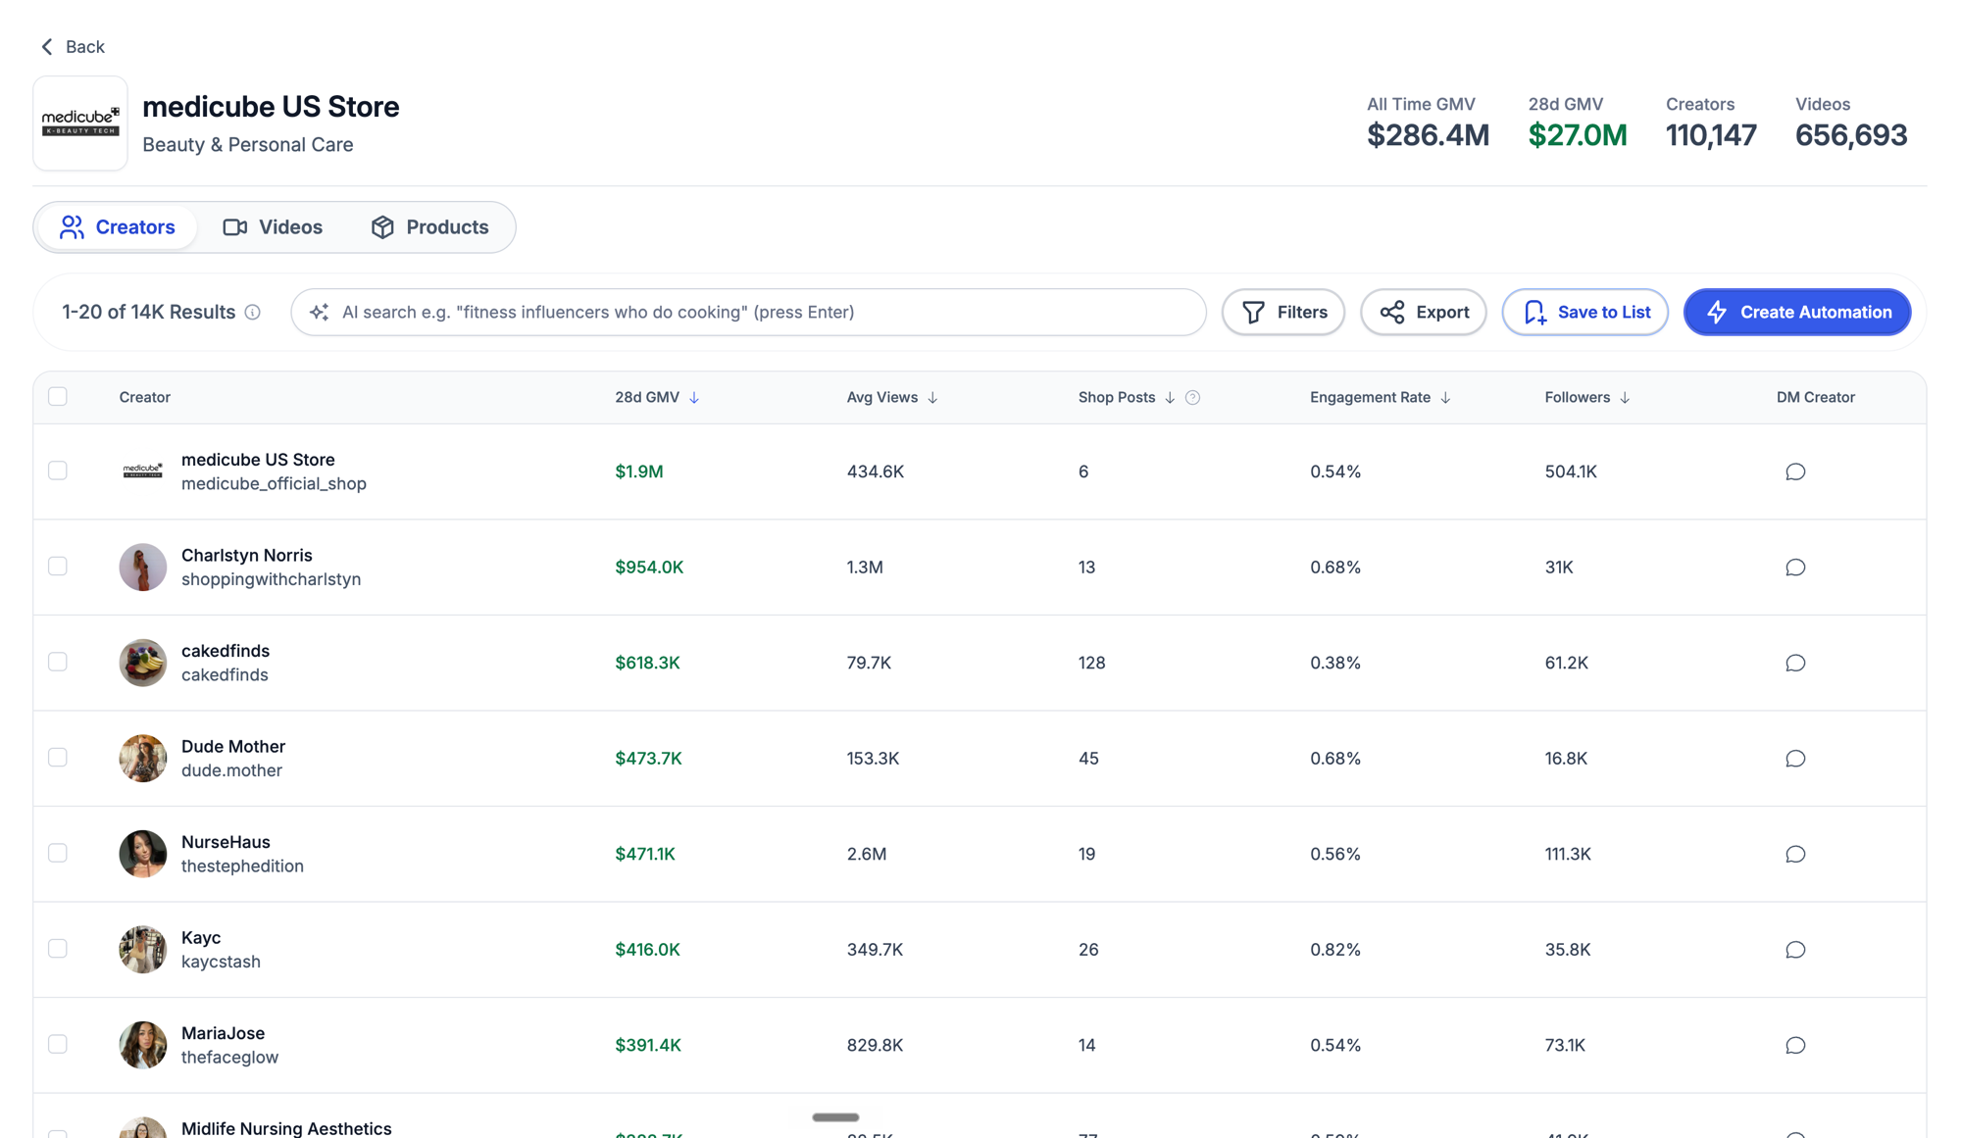Click the Shop Posts help icon
Viewport: 1961px width, 1138px height.
[1192, 397]
